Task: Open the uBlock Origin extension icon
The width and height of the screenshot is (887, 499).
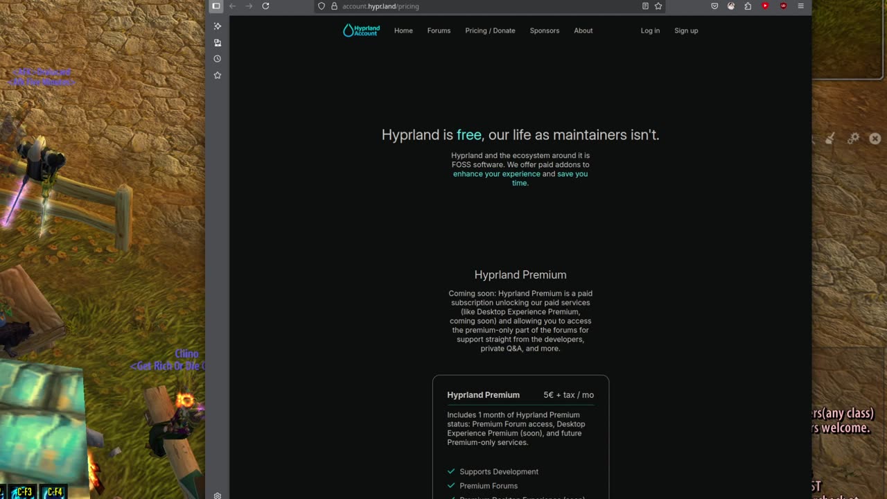Action: click(783, 6)
